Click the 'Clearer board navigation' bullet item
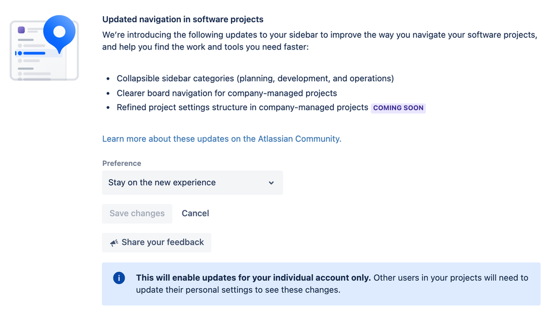The image size is (556, 323). pyautogui.click(x=227, y=93)
